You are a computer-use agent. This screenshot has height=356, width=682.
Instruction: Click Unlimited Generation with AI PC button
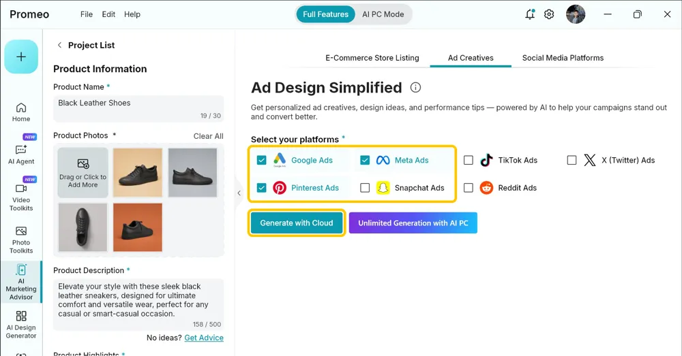pyautogui.click(x=413, y=223)
